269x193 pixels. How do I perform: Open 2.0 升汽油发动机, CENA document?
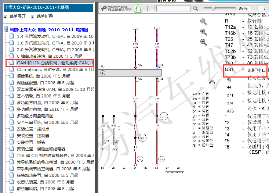pyautogui.click(x=55, y=50)
